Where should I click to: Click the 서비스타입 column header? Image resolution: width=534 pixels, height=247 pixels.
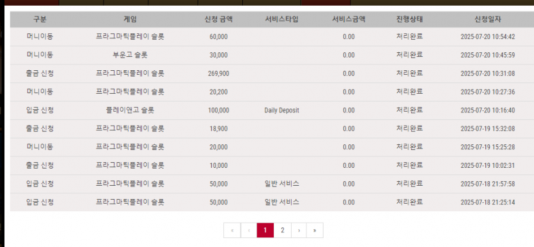click(x=281, y=19)
